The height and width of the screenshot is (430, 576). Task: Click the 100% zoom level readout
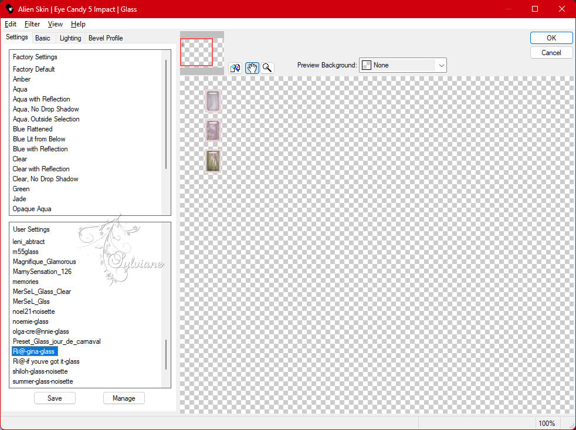(546, 423)
